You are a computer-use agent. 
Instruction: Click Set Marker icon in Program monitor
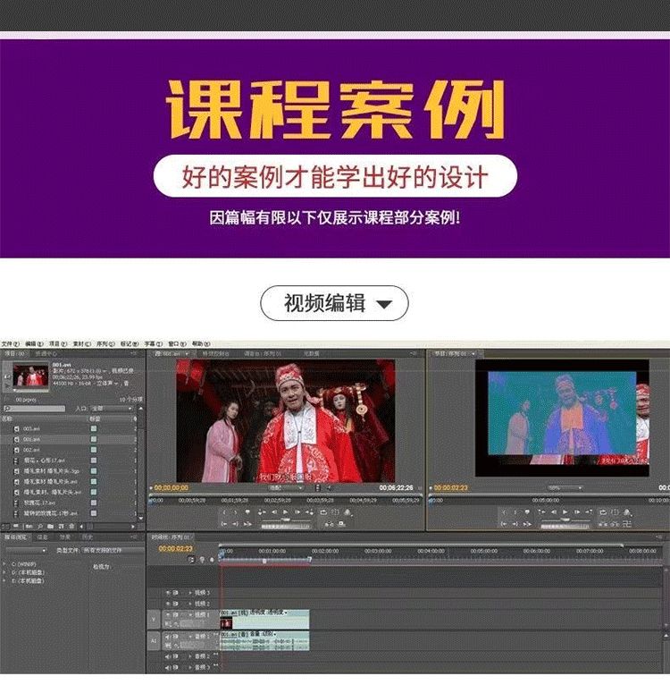[x=527, y=512]
